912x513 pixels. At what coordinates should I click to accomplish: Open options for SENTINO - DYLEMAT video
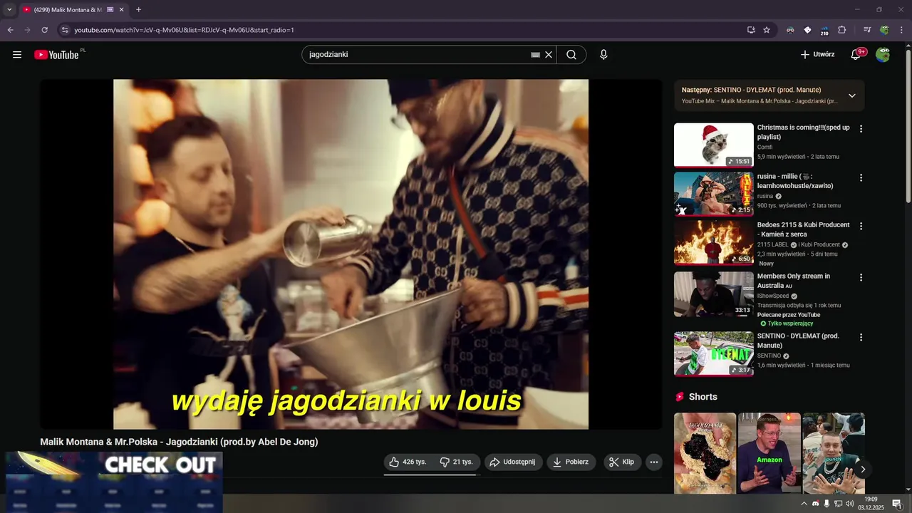click(x=861, y=337)
